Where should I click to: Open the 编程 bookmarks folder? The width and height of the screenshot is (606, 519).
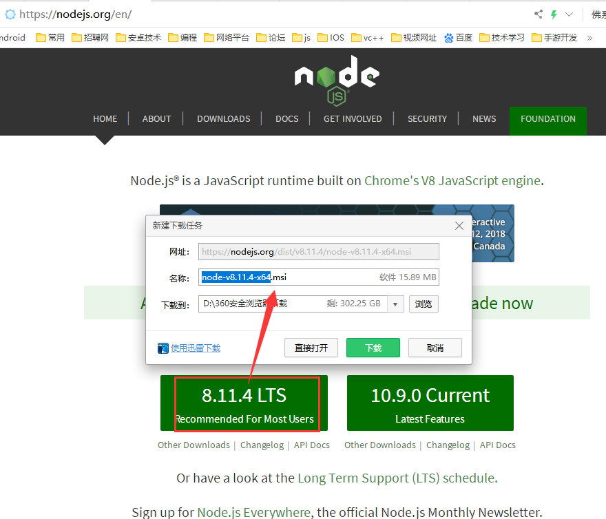coord(182,37)
